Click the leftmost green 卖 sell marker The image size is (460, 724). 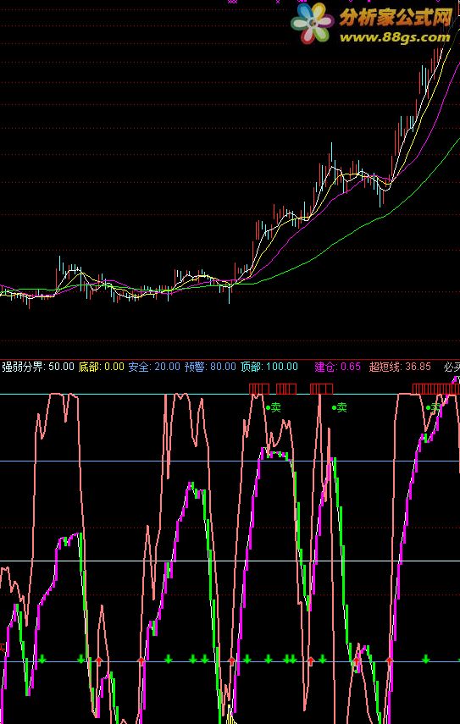coord(274,407)
